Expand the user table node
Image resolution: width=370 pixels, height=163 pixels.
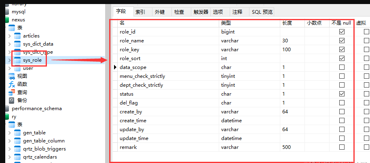[9, 68]
